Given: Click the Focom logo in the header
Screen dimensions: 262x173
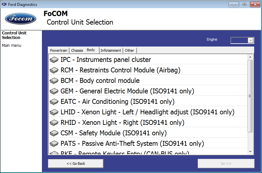Looking at the screenshot, I should click(x=21, y=19).
